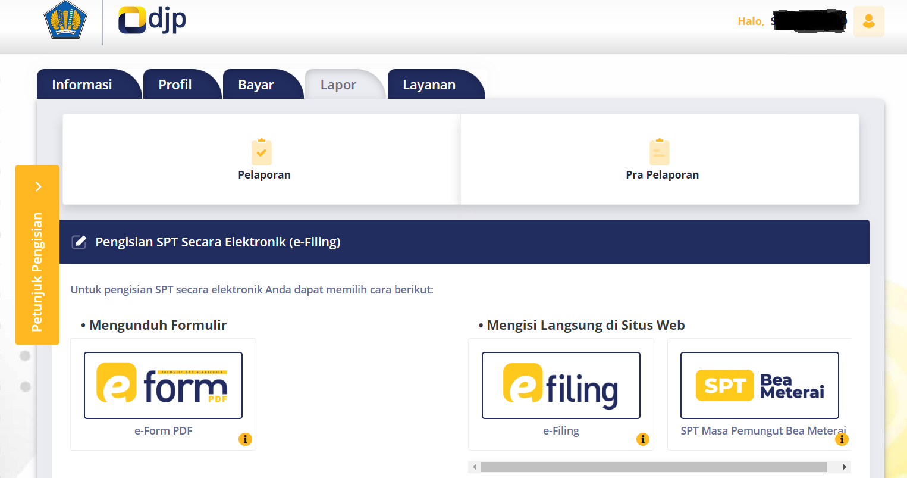This screenshot has width=907, height=478.
Task: Click the horizontal scrollbar right arrow
Action: [x=845, y=467]
